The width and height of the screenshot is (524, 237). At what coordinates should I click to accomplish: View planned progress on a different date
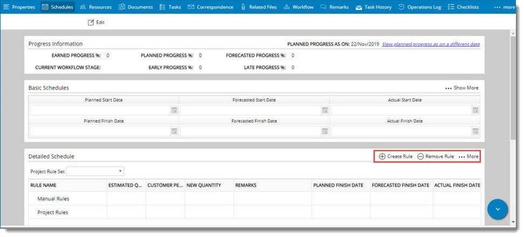[x=431, y=44]
